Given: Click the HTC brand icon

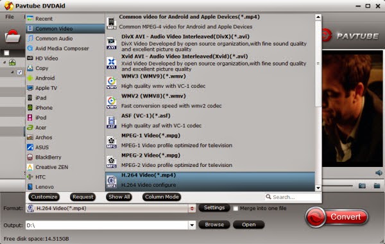Looking at the screenshot, I should click(x=30, y=177).
